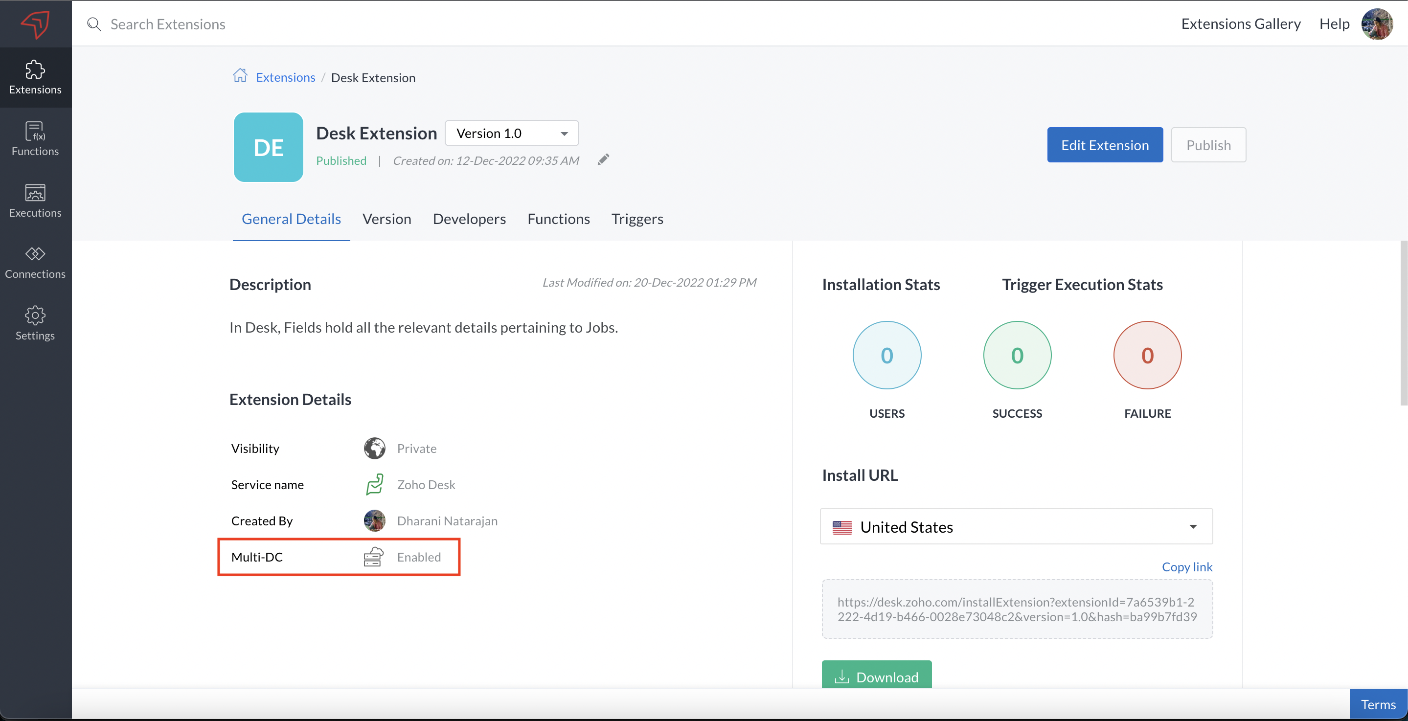Expand the Version 1.0 dropdown
This screenshot has width=1408, height=721.
(x=512, y=134)
